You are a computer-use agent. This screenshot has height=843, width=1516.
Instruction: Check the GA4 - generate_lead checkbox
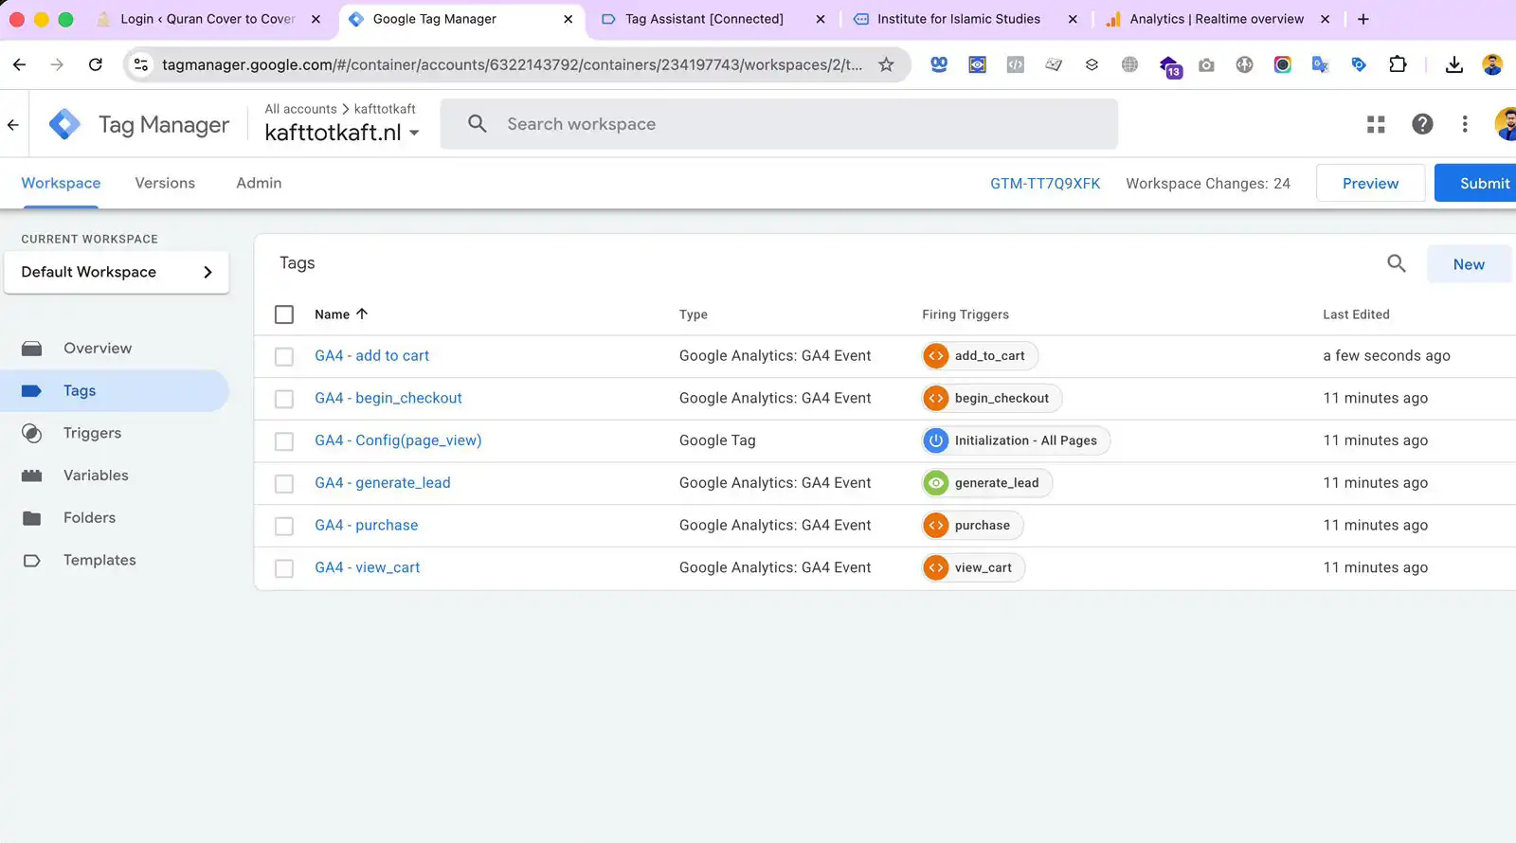tap(284, 484)
